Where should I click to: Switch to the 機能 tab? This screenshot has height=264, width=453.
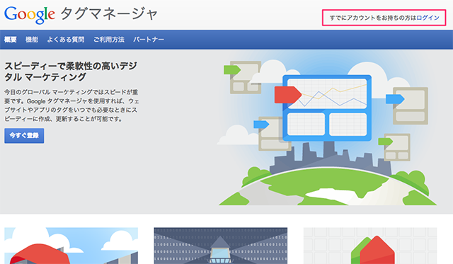(32, 40)
